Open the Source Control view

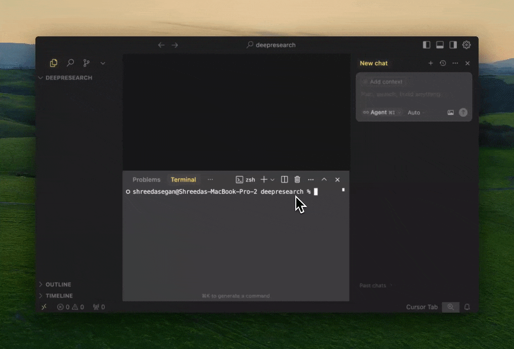(x=86, y=63)
